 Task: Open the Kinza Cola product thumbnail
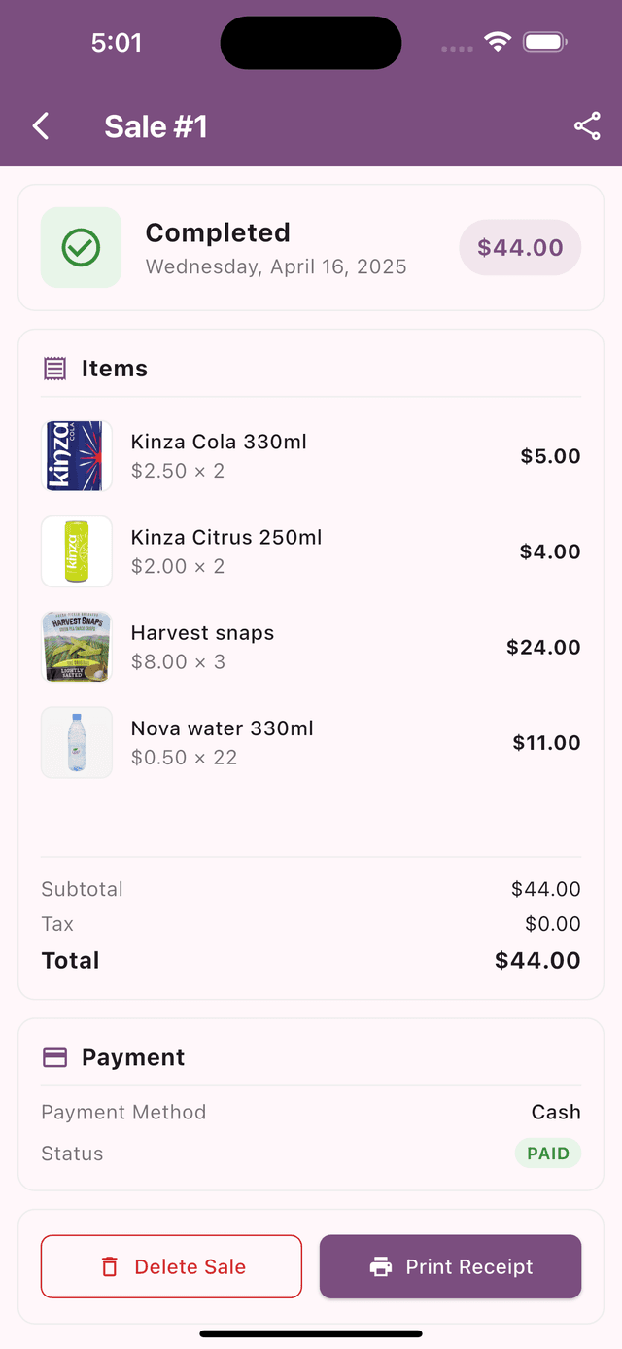[77, 456]
